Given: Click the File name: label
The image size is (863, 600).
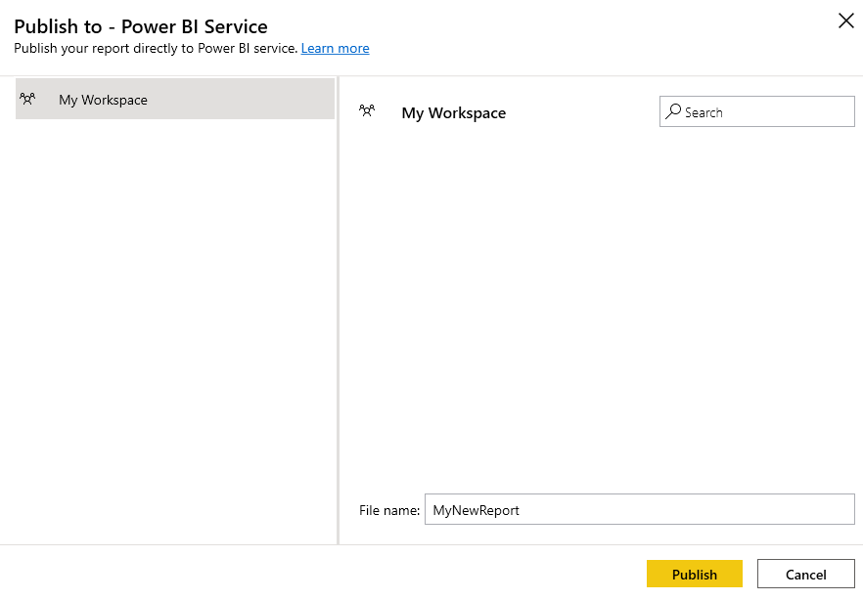Looking at the screenshot, I should point(389,510).
